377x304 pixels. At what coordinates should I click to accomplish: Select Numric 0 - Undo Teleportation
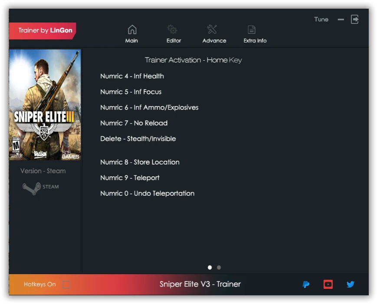pos(148,193)
